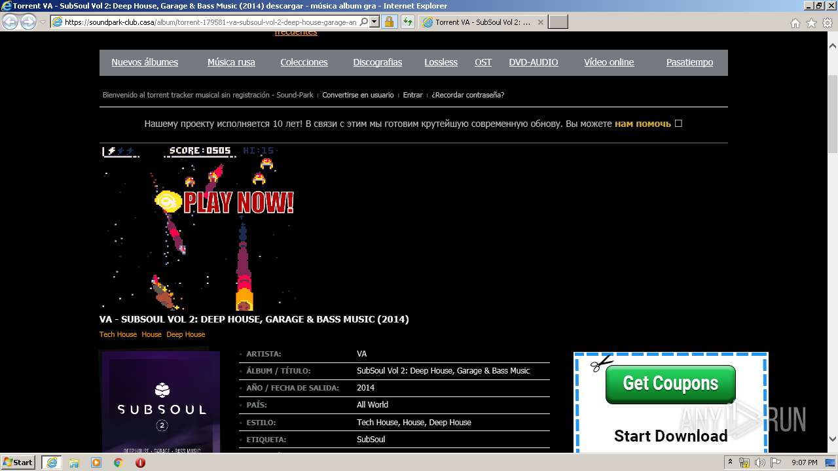The image size is (838, 471).
Task: Open the Tools gear icon
Action: point(827,23)
